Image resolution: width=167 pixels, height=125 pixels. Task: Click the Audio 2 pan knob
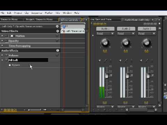coord(126,42)
